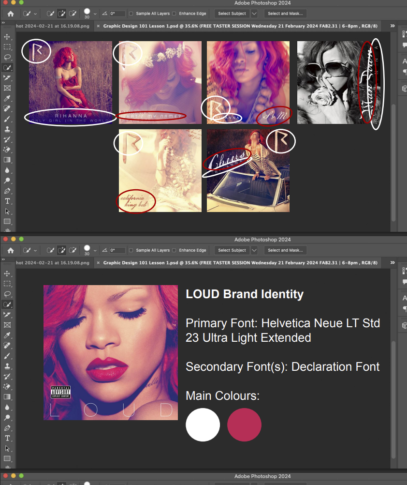The height and width of the screenshot is (485, 407).
Task: Select the Gradient tool in the album covers window
Action: pos(7,160)
